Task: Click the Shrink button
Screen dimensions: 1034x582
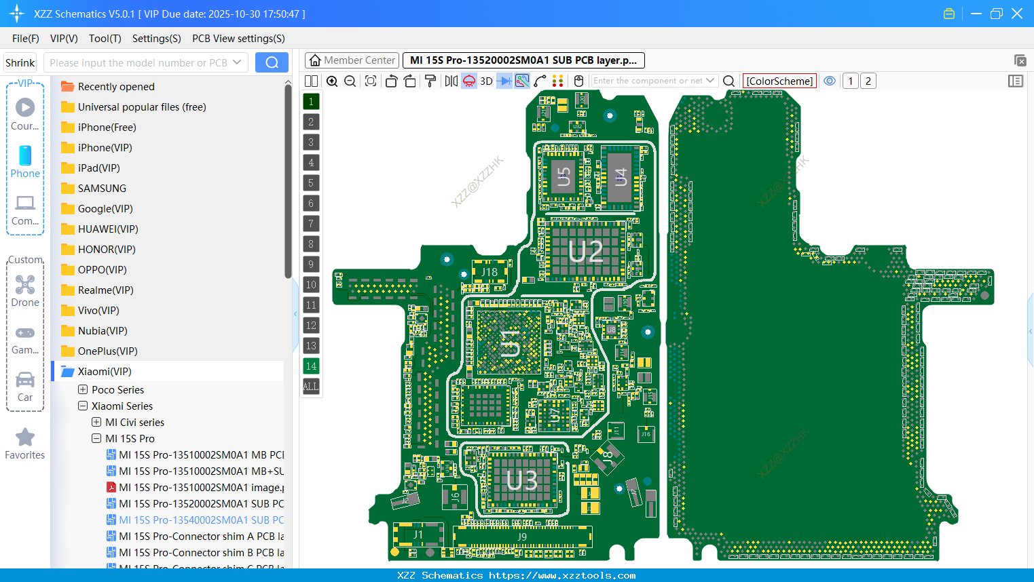Action: pos(20,62)
